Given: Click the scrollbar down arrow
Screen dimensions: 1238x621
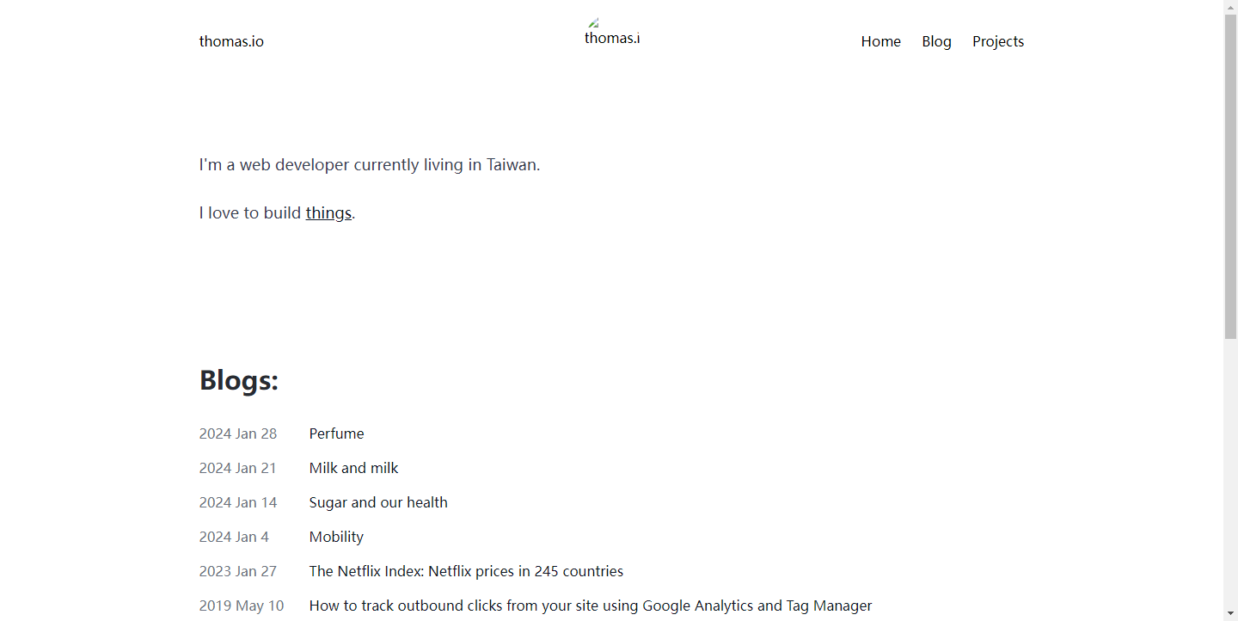Looking at the screenshot, I should [x=1230, y=614].
